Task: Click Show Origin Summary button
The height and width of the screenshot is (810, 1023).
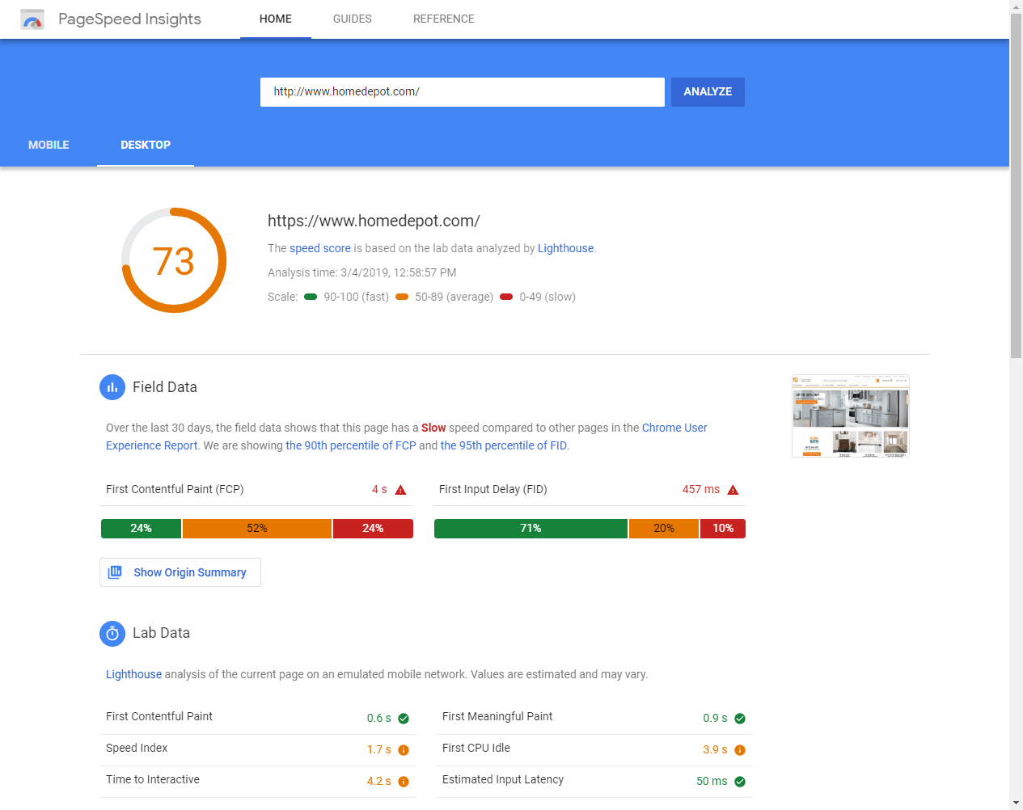Action: tap(180, 572)
